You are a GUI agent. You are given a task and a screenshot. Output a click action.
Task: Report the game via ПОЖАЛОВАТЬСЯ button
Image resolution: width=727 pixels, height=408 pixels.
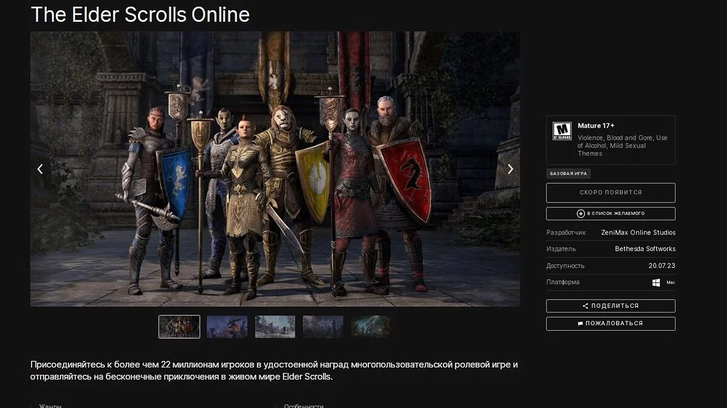611,323
